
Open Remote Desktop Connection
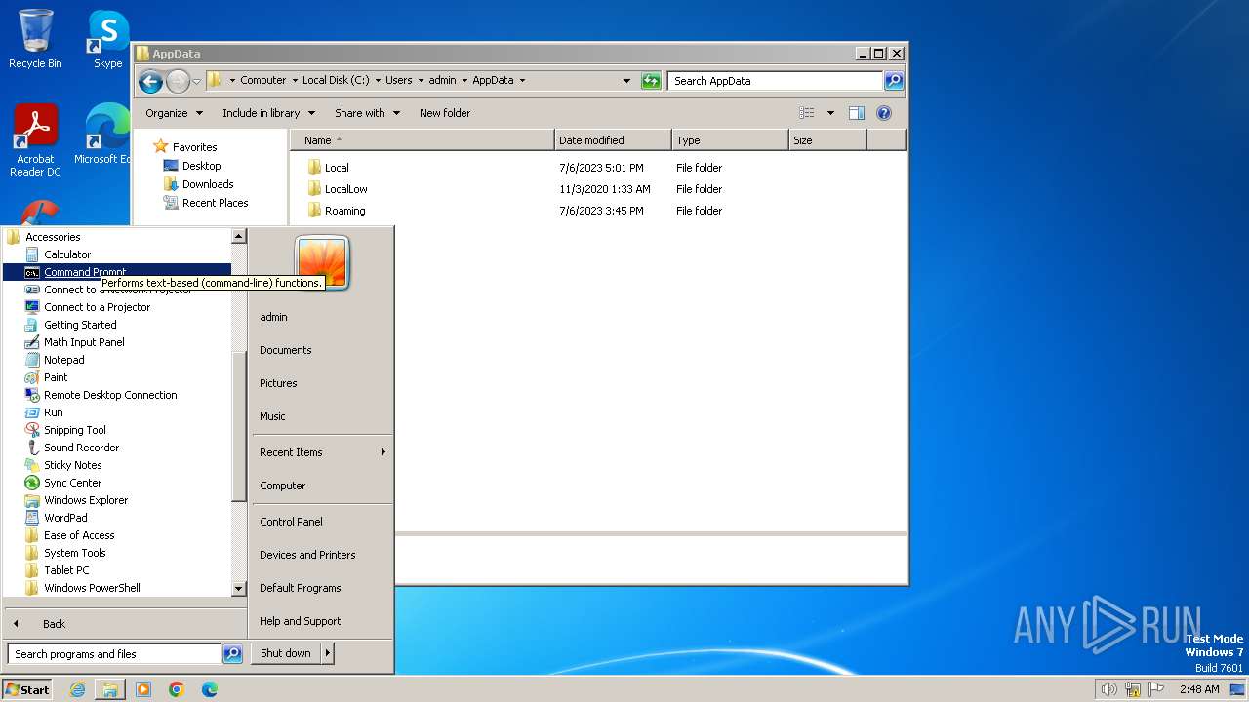click(110, 395)
